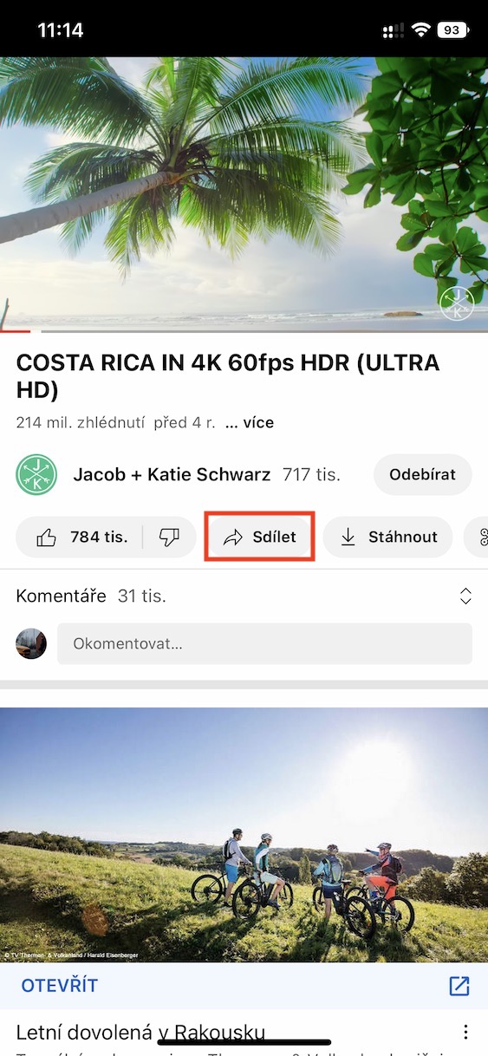Tap the thumbs-down dislike icon

(169, 538)
